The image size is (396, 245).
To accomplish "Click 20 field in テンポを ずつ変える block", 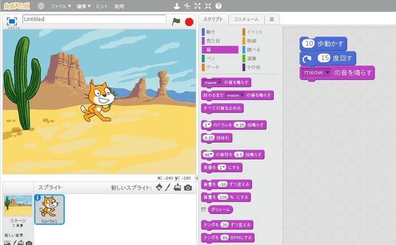I will 225,225.
